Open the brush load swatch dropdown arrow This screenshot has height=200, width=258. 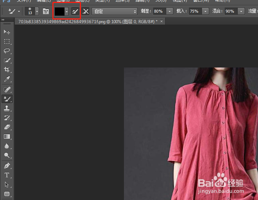tap(66, 12)
